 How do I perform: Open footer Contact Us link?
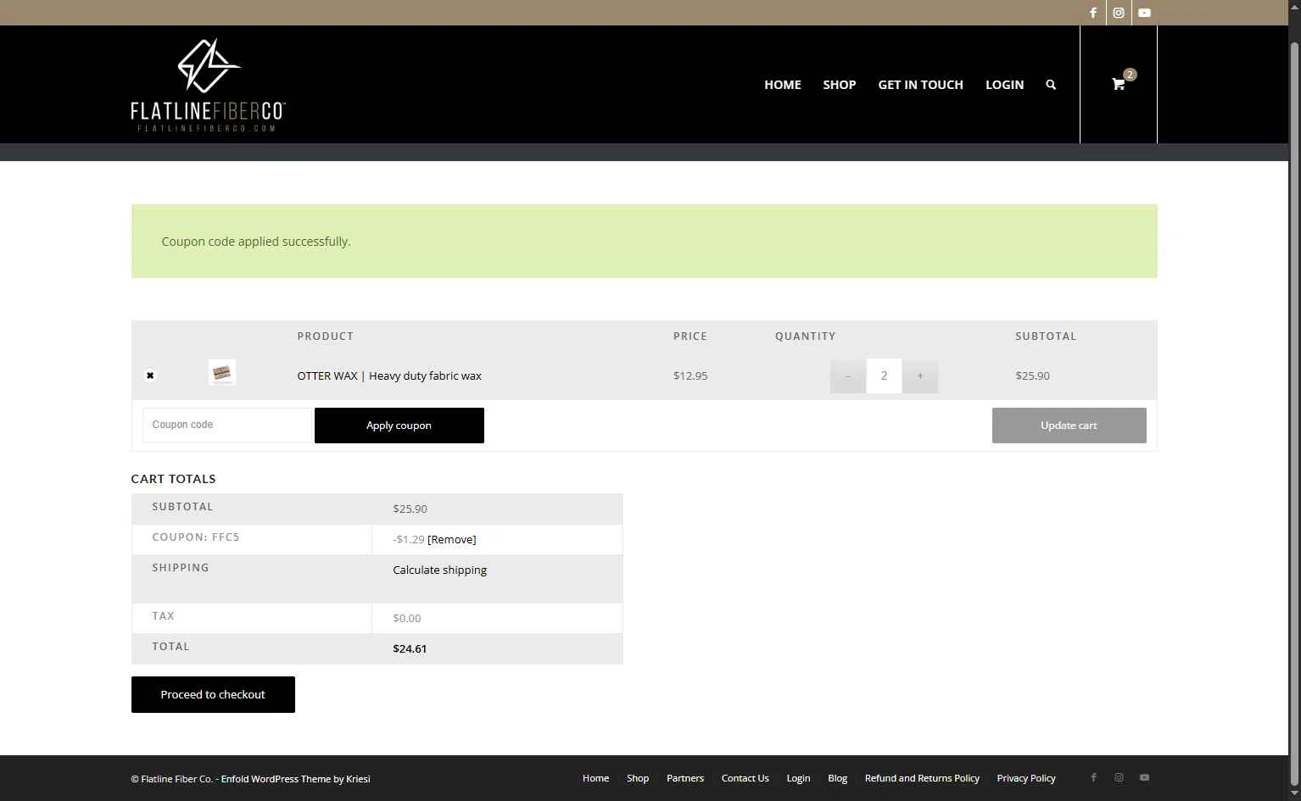(745, 778)
